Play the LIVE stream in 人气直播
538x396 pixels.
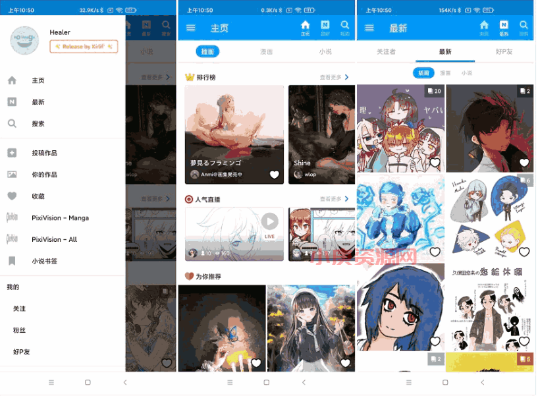point(270,221)
